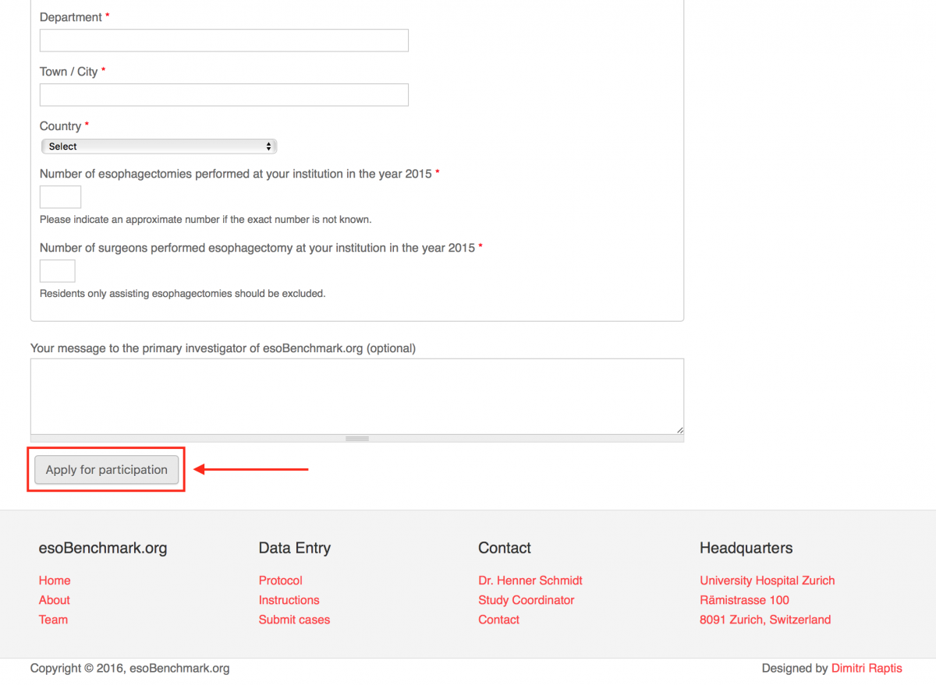Focus the Town / City input box
The height and width of the screenshot is (685, 936).
[x=224, y=95]
